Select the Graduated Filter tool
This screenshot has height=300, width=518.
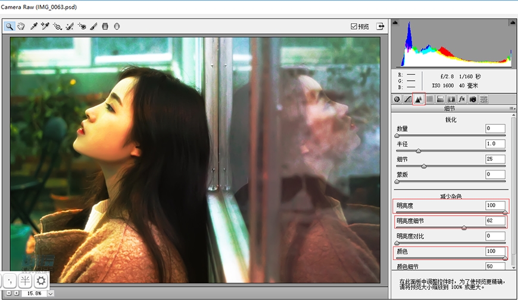(x=105, y=26)
